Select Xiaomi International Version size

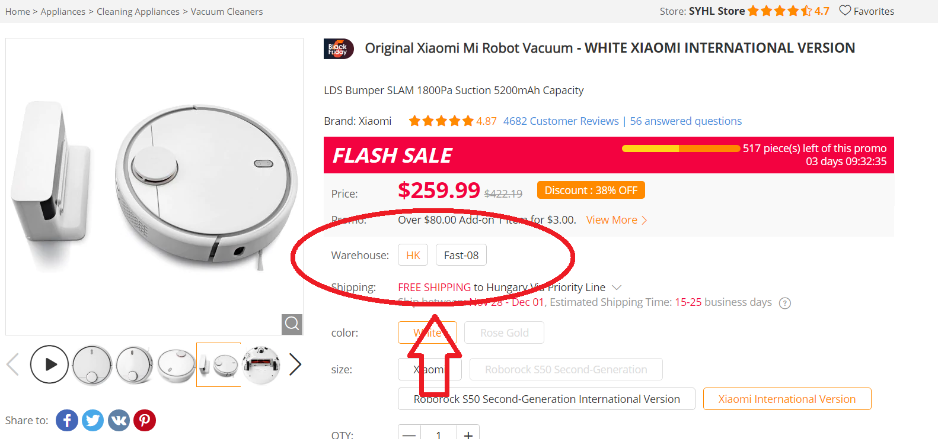(787, 399)
